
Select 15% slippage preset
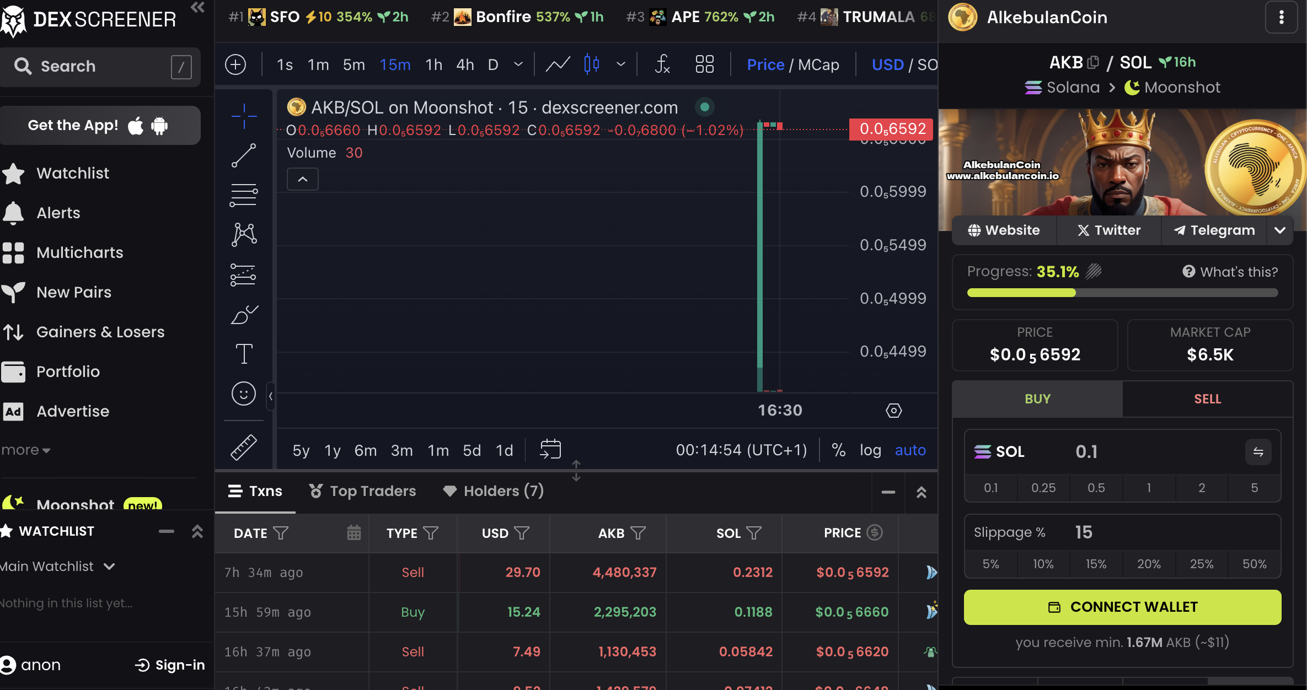pos(1096,564)
